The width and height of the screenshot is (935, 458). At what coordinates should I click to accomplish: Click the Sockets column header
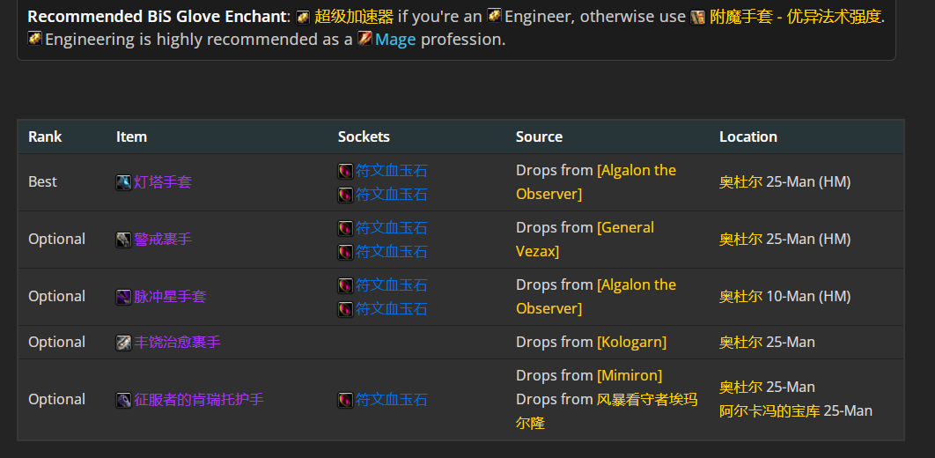click(364, 137)
